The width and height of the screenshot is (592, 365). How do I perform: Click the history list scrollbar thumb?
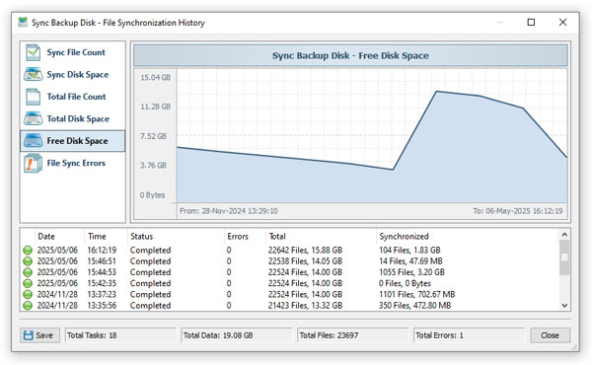(x=564, y=257)
